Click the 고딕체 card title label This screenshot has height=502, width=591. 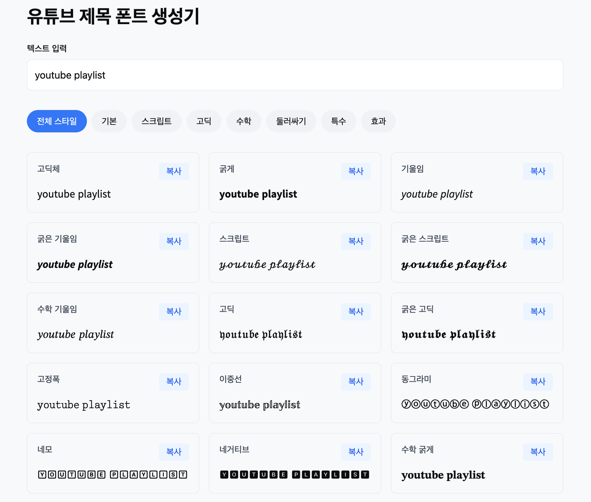[49, 169]
